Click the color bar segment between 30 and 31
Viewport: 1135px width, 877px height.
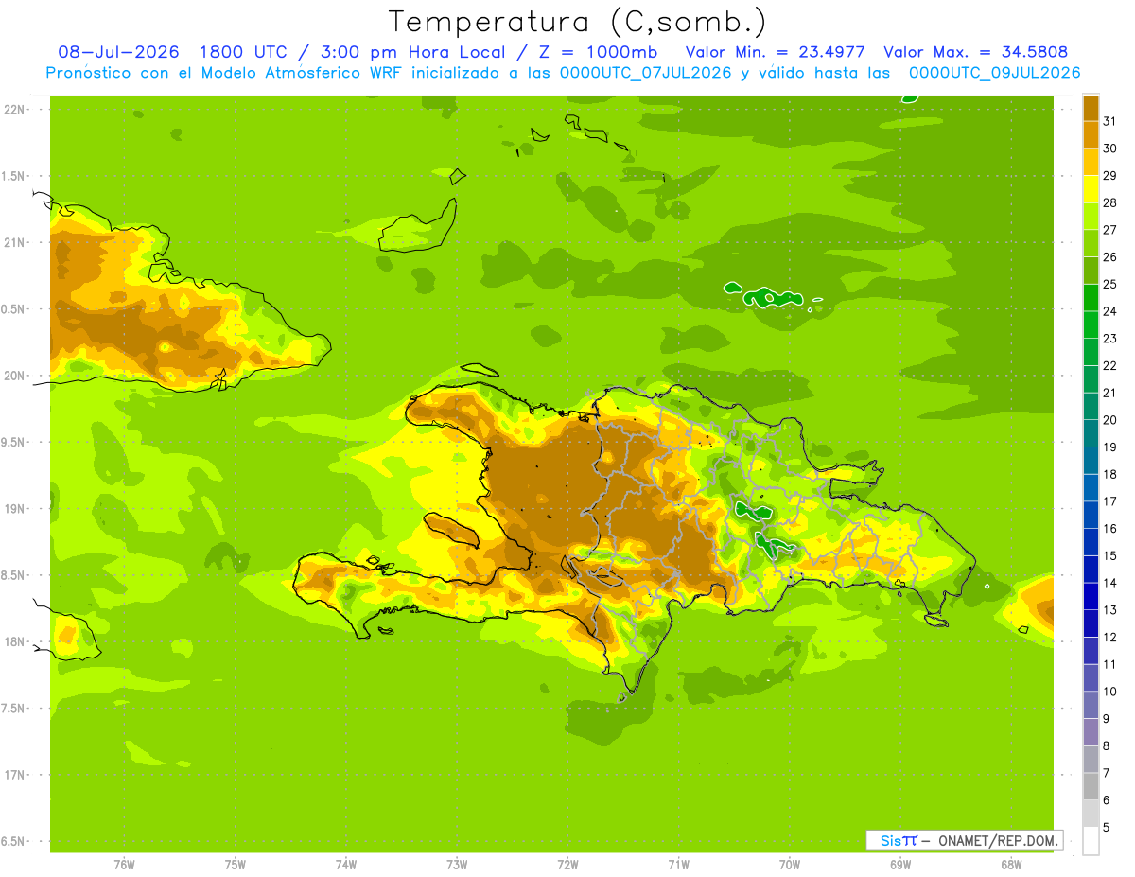(x=1091, y=134)
